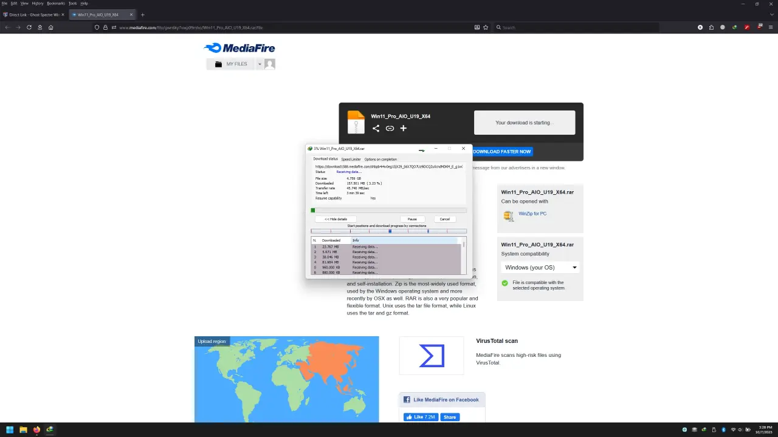The width and height of the screenshot is (778, 437).
Task: Click the Hide details button
Action: 336,219
